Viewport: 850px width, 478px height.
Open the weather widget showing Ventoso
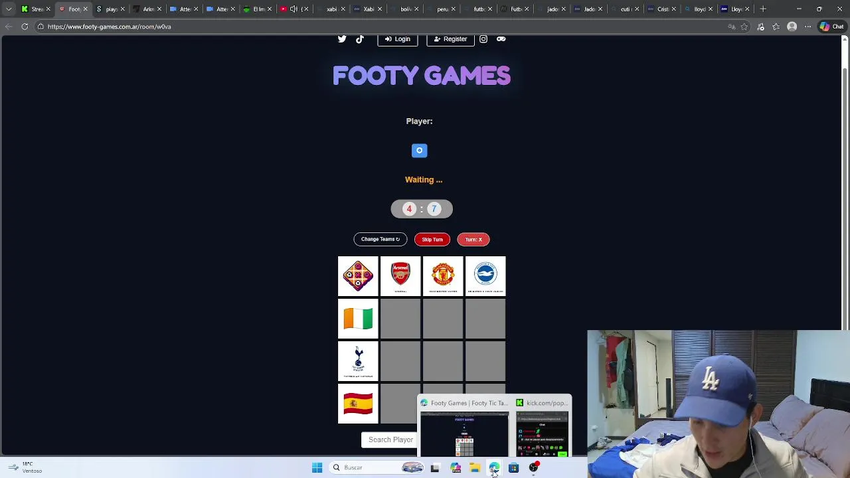coord(24,467)
